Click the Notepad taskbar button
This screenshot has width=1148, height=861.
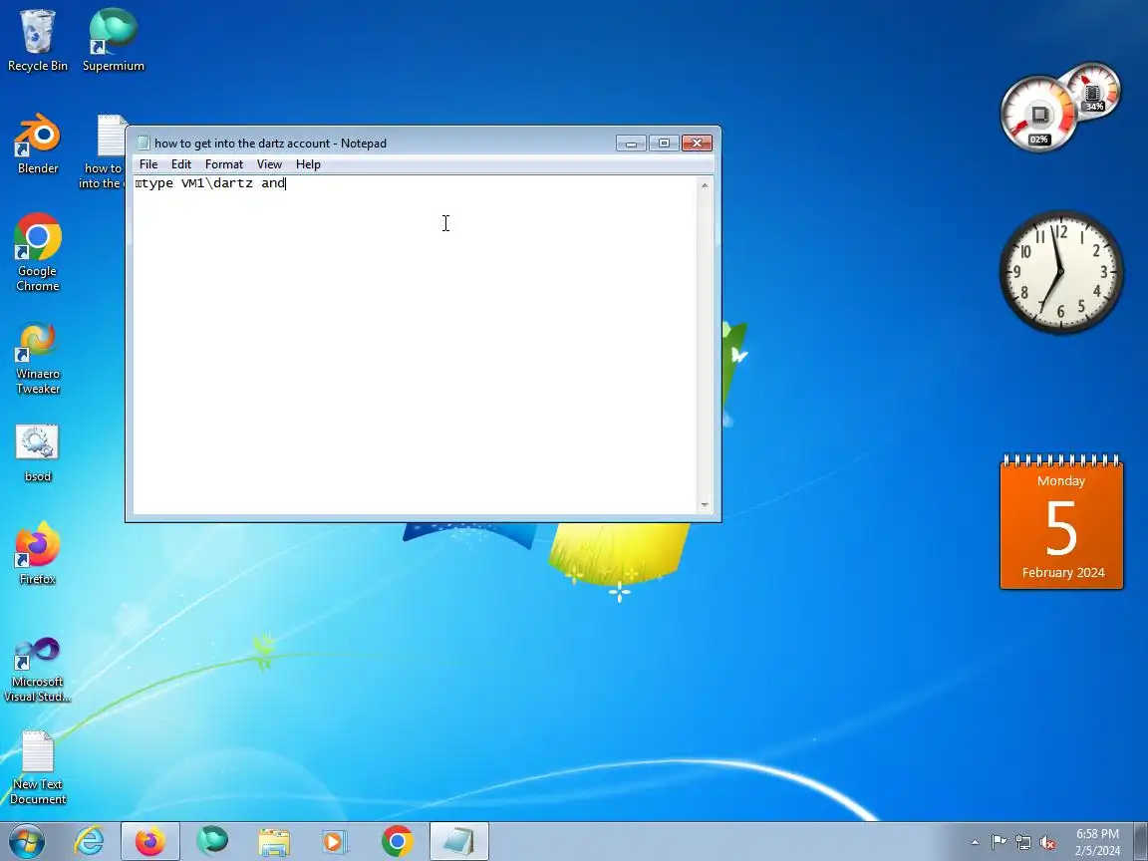[x=459, y=841]
